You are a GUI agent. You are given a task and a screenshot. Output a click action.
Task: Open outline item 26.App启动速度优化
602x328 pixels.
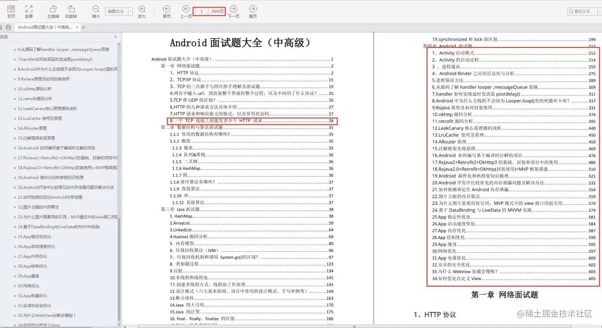tap(36, 247)
